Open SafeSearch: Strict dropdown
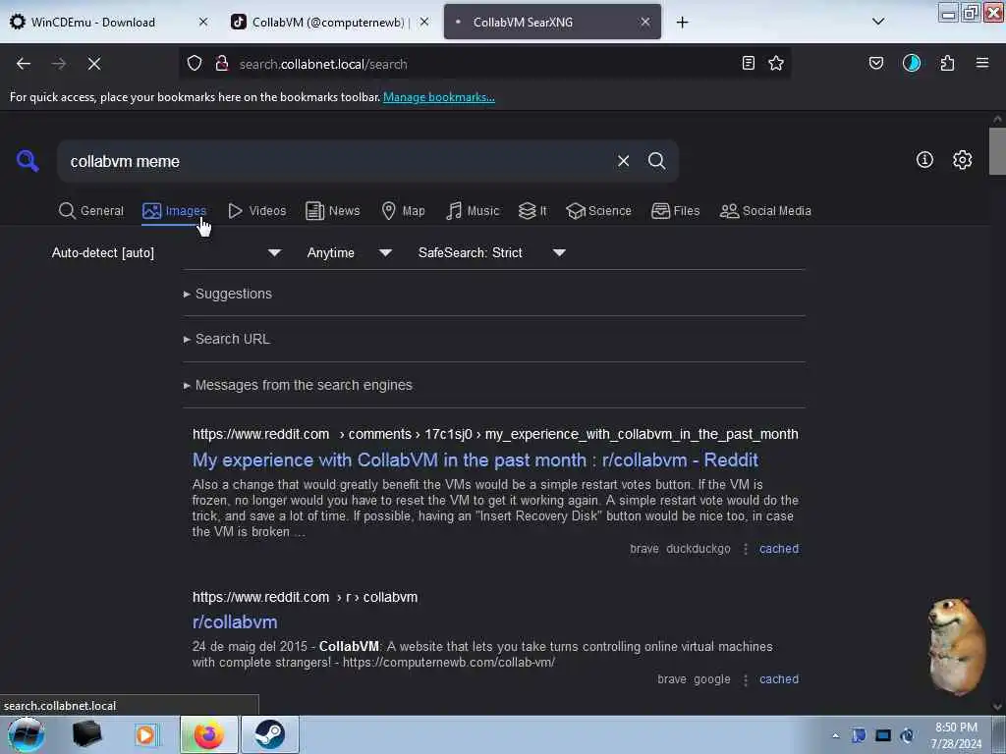The image size is (1006, 754). point(492,252)
